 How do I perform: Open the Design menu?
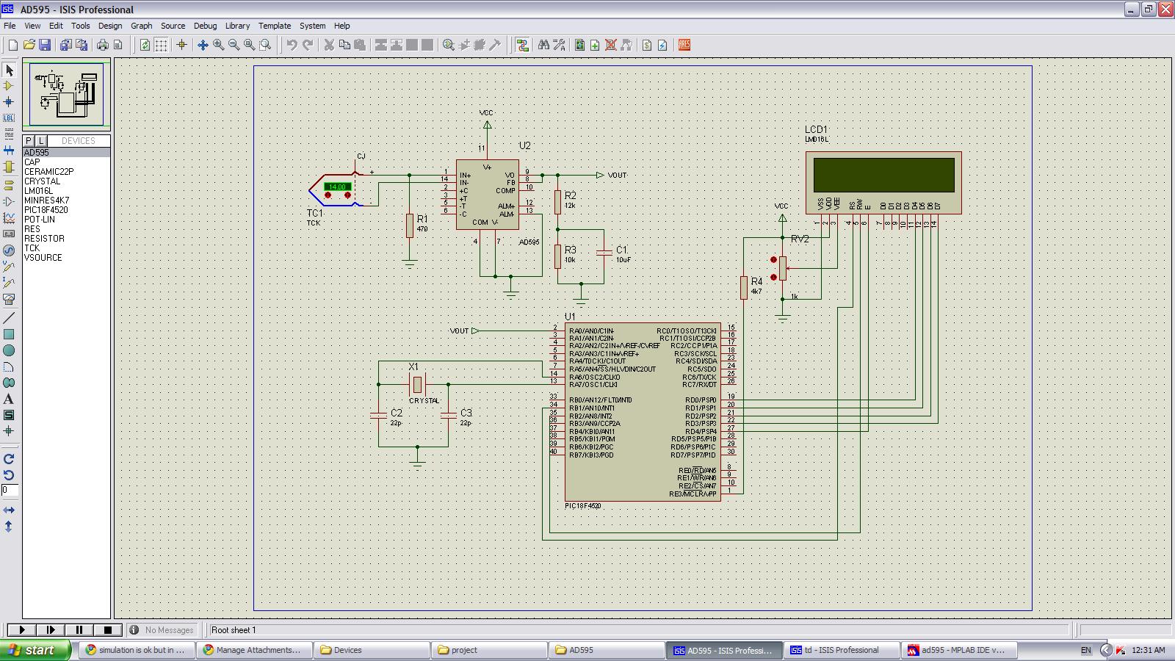[x=110, y=26]
